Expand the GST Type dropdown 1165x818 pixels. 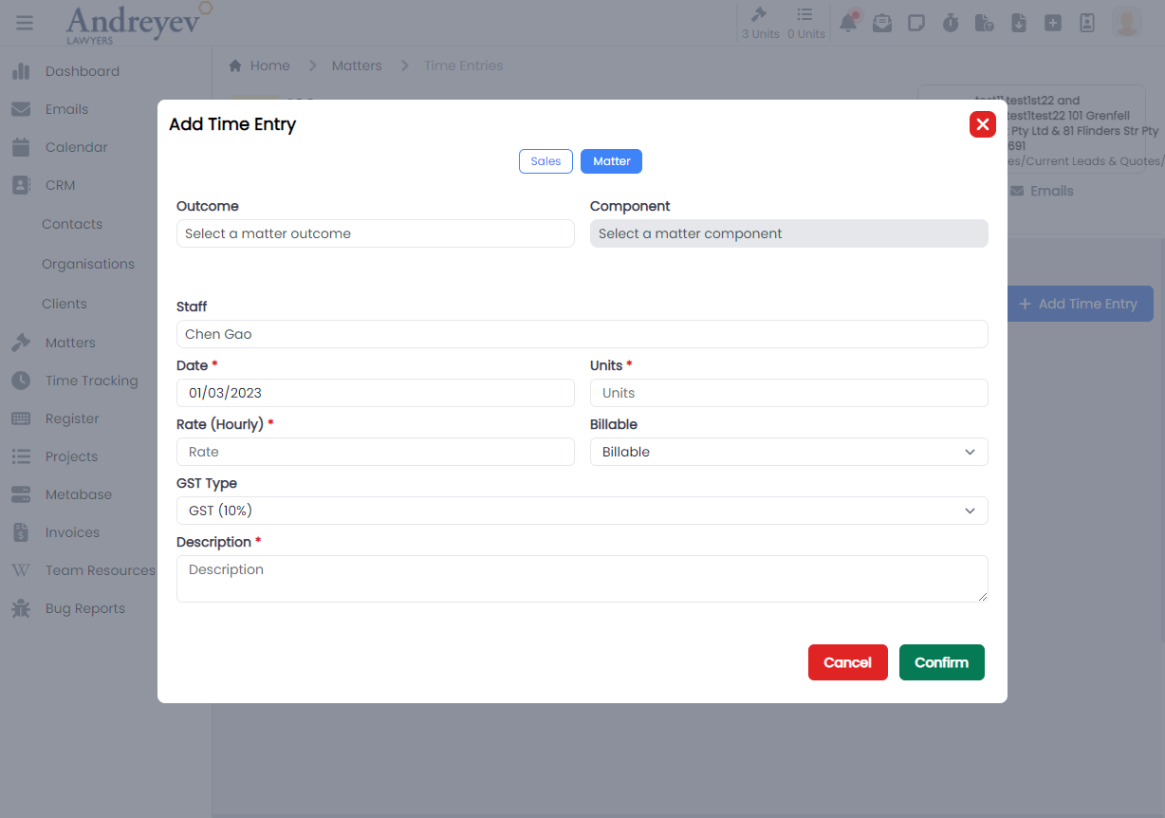(582, 511)
